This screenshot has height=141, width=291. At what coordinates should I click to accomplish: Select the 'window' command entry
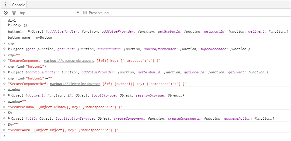click(14, 90)
